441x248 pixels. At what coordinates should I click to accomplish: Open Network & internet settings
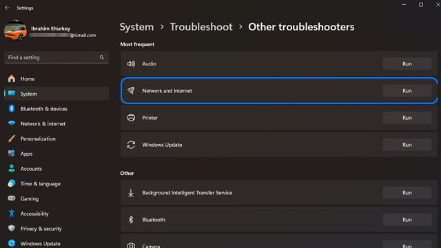pyautogui.click(x=57, y=124)
